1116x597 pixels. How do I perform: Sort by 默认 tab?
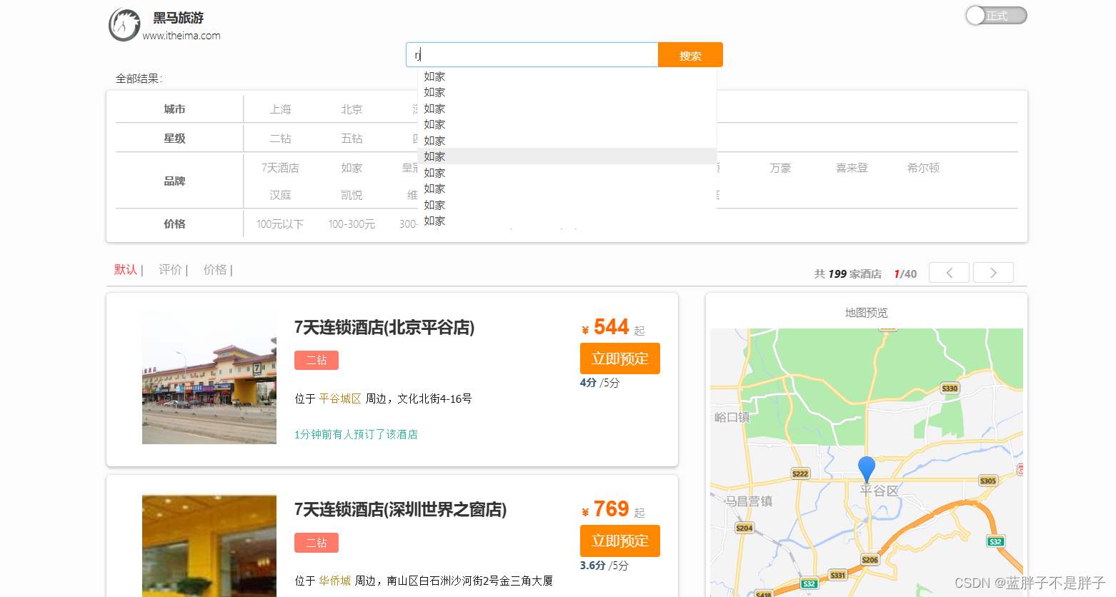pos(126,269)
